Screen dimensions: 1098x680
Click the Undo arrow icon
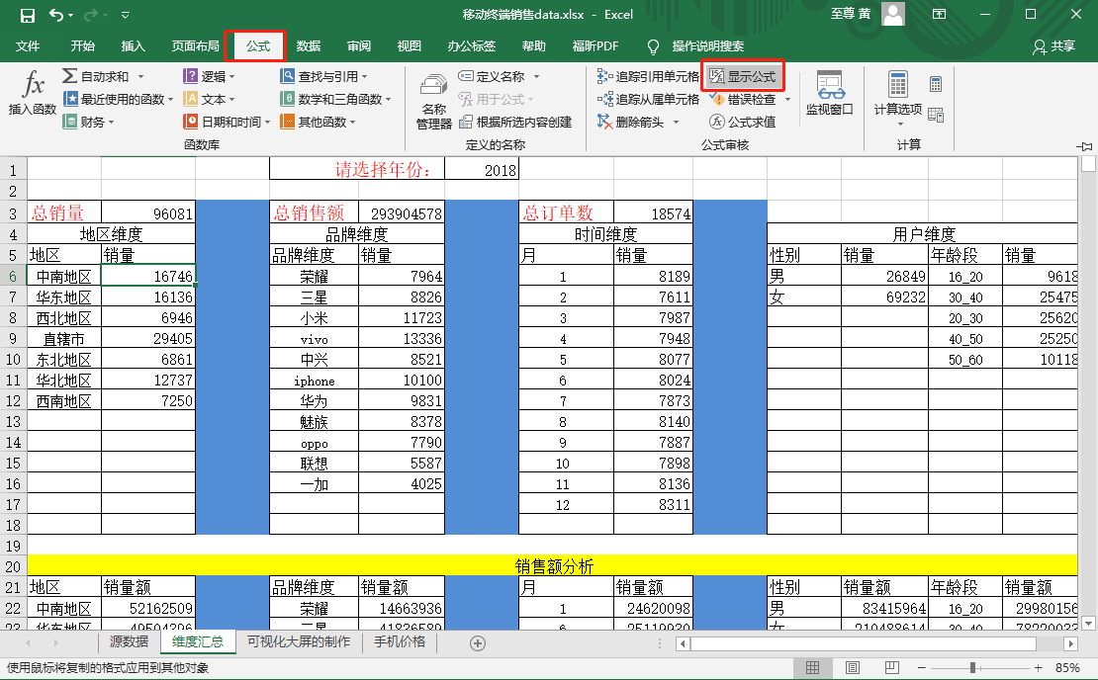[56, 15]
